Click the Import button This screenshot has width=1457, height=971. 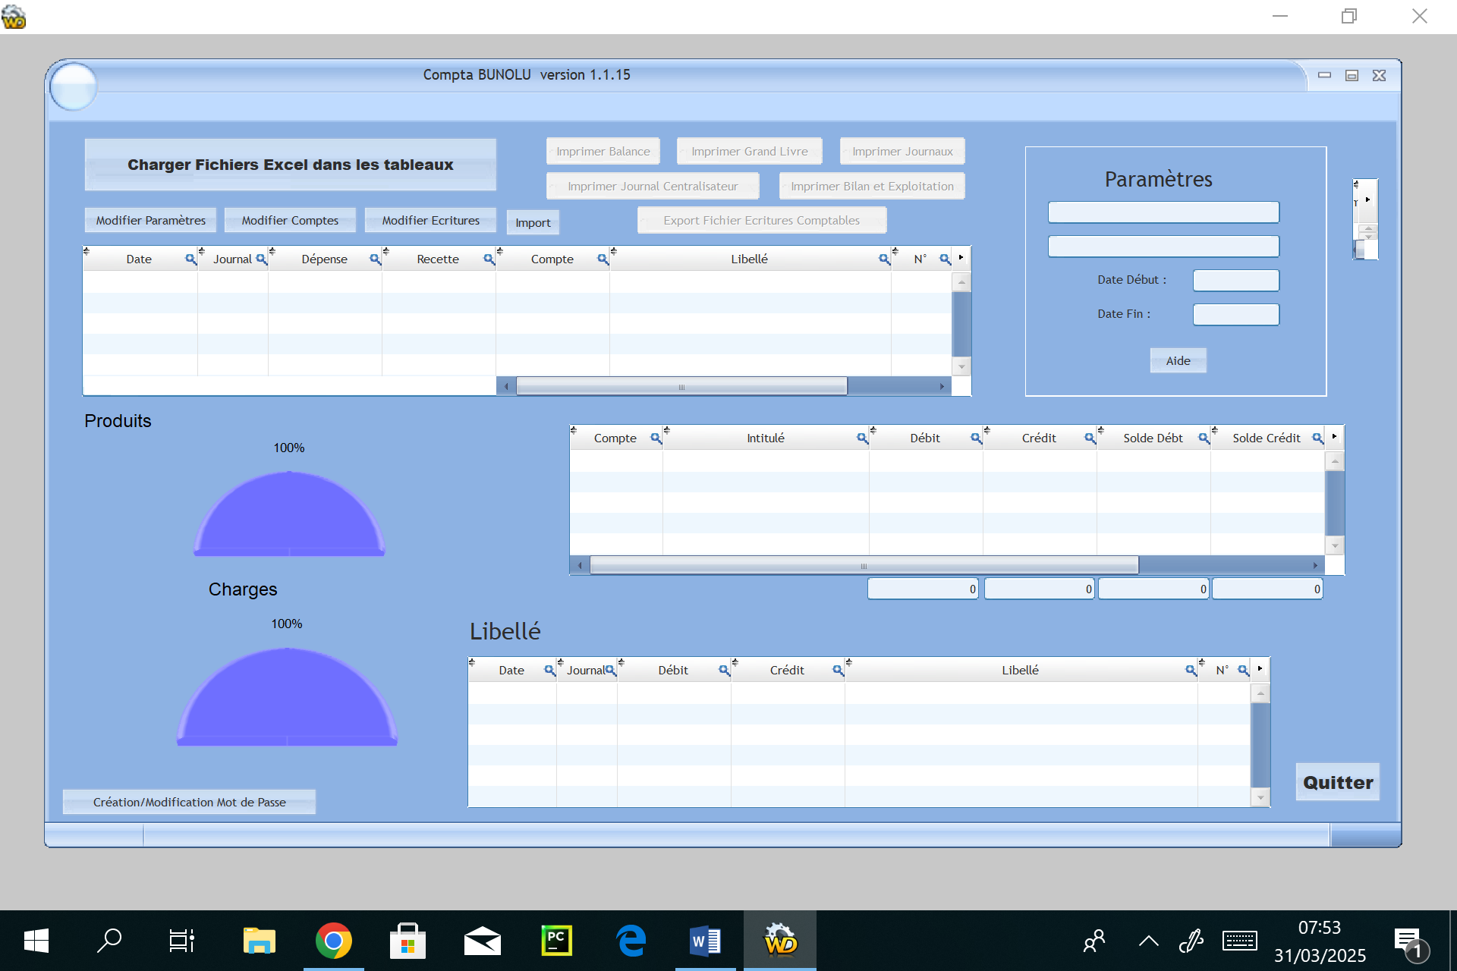click(533, 223)
